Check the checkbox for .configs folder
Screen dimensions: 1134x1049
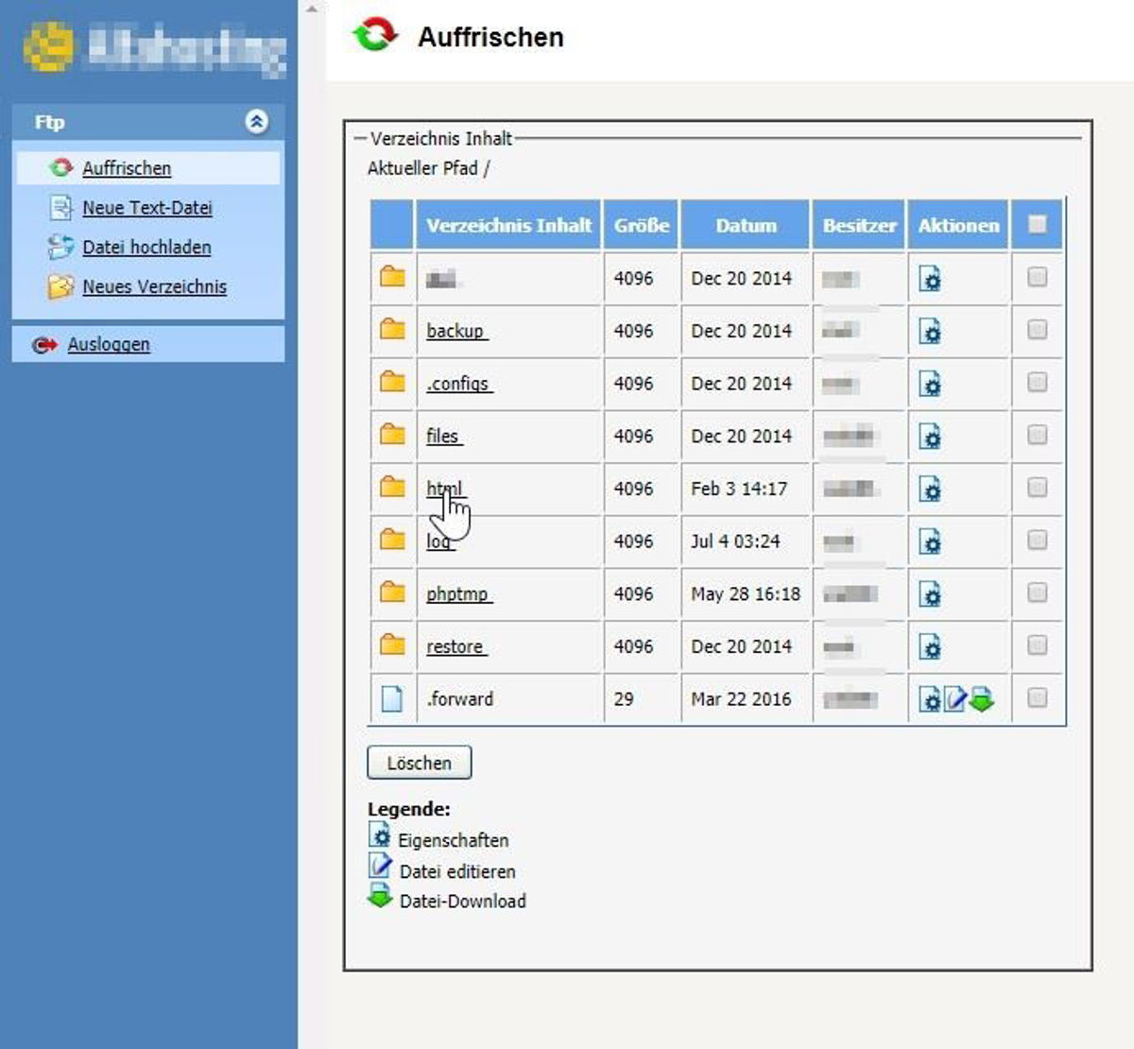1037,383
